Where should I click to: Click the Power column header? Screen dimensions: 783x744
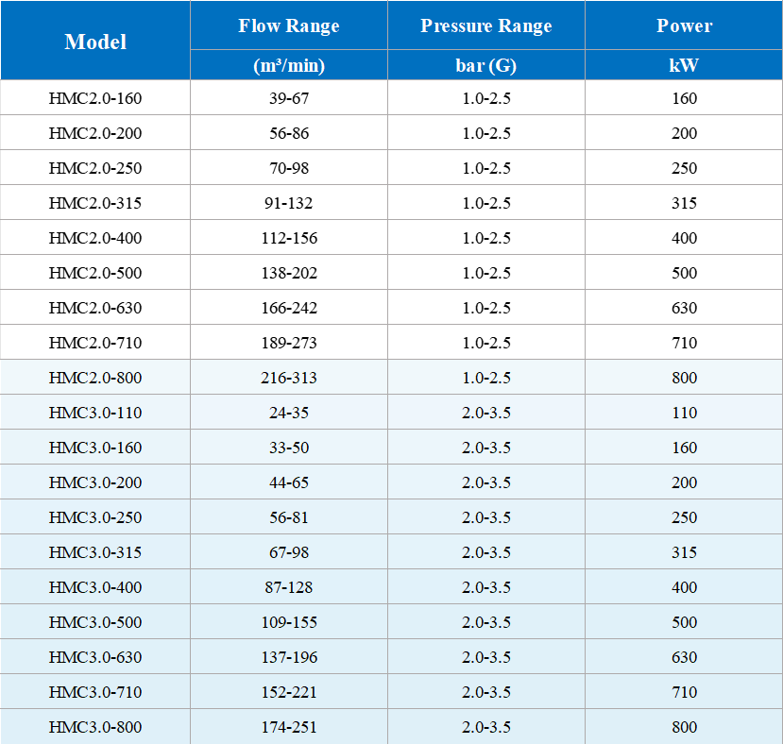(x=685, y=25)
